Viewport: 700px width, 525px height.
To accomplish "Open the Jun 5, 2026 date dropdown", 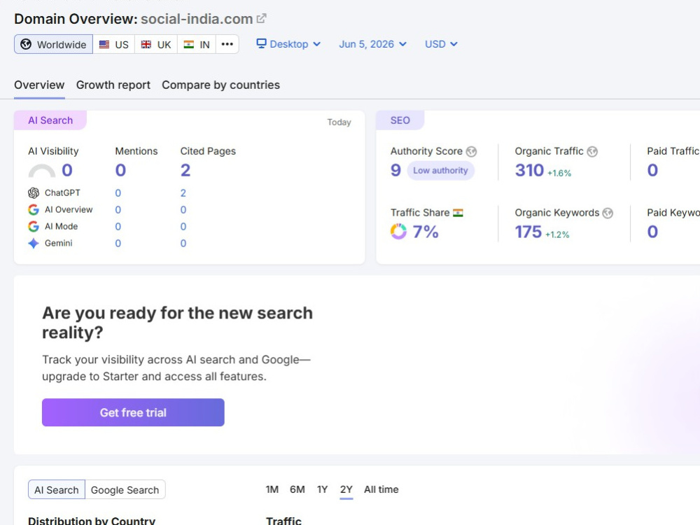I will tap(372, 44).
